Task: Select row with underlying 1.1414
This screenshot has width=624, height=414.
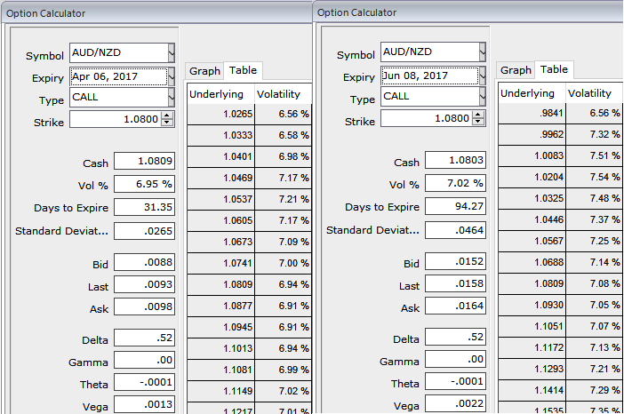Action: point(560,391)
